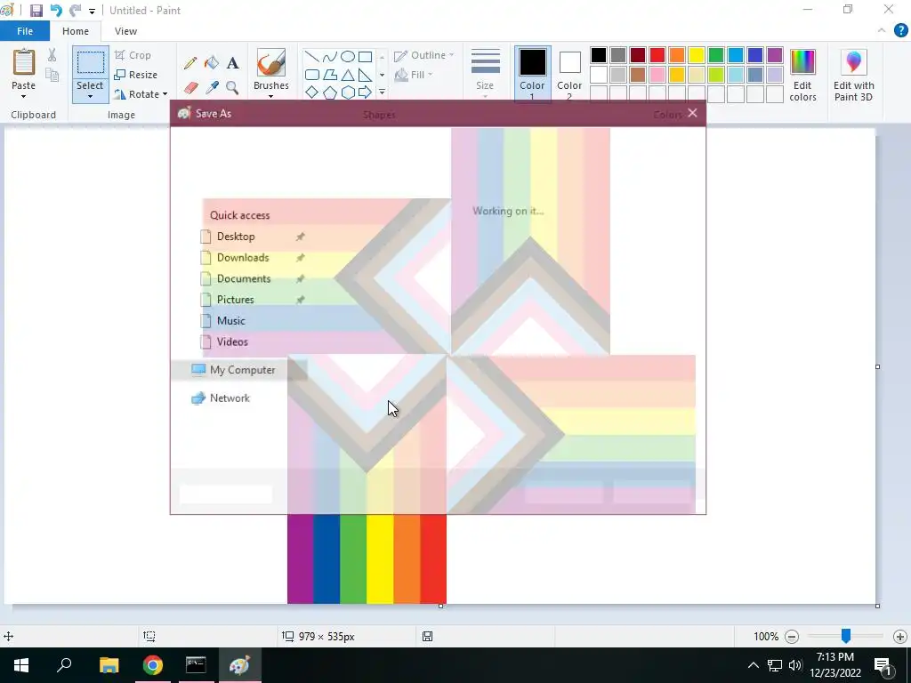Image resolution: width=911 pixels, height=683 pixels.
Task: Open the Brushes dropdown arrow
Action: (271, 96)
